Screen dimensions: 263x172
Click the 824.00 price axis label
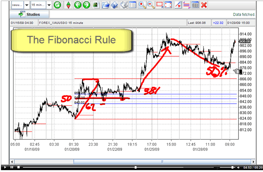tap(245, 118)
